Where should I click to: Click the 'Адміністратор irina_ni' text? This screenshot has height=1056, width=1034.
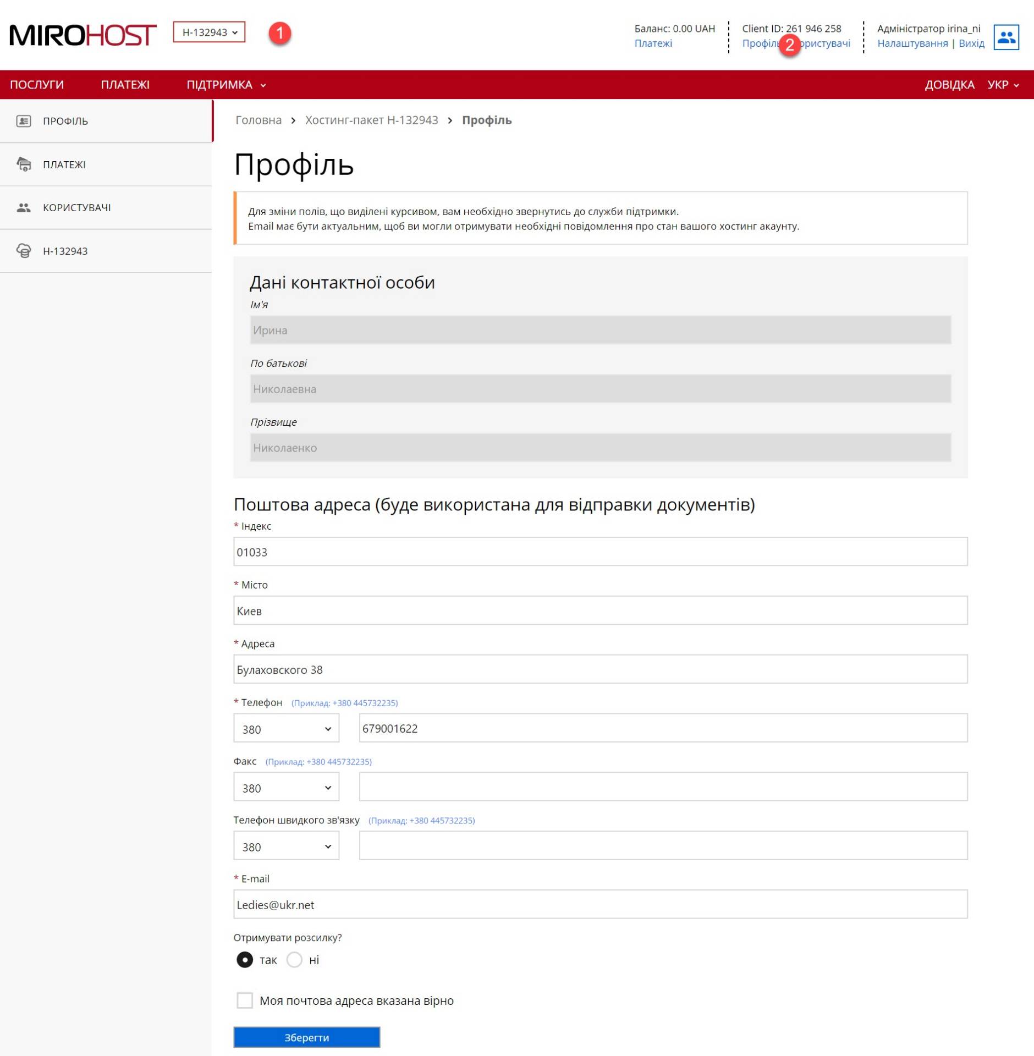(928, 29)
